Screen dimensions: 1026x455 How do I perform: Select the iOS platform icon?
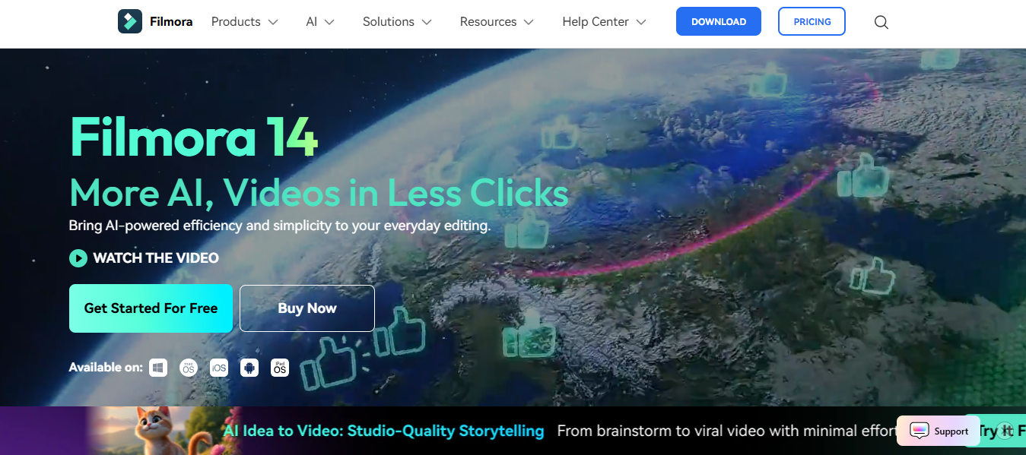click(x=219, y=368)
